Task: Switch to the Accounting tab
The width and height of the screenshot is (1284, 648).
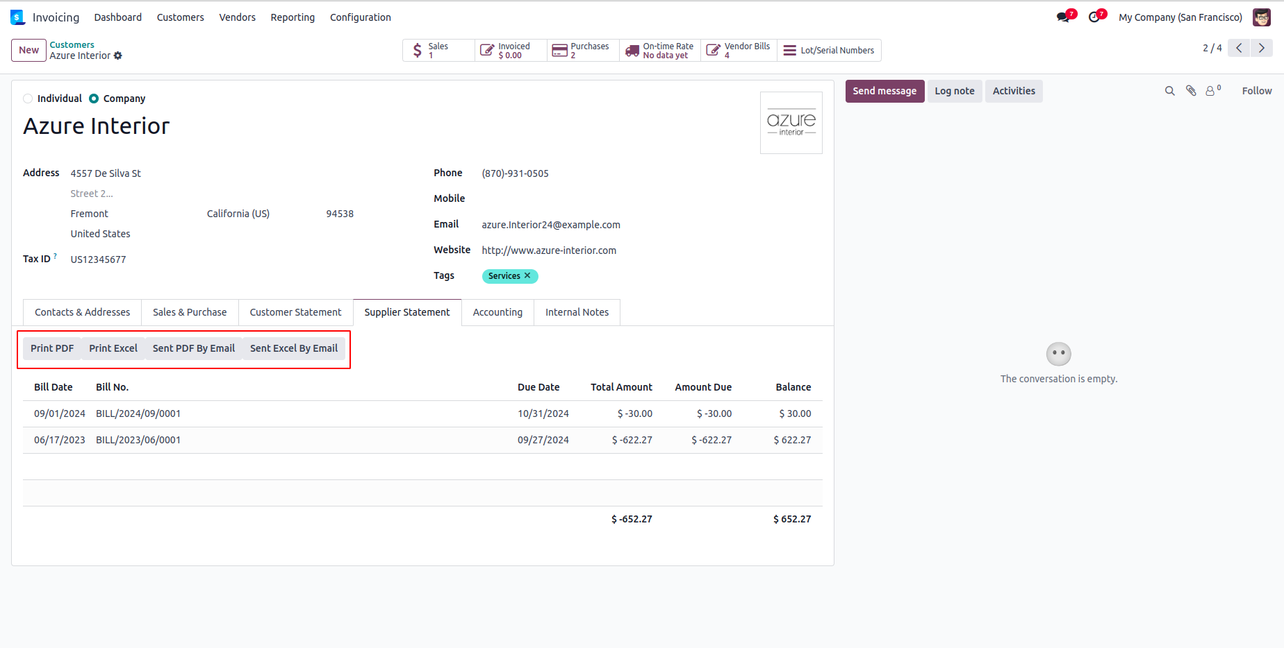Action: tap(497, 312)
